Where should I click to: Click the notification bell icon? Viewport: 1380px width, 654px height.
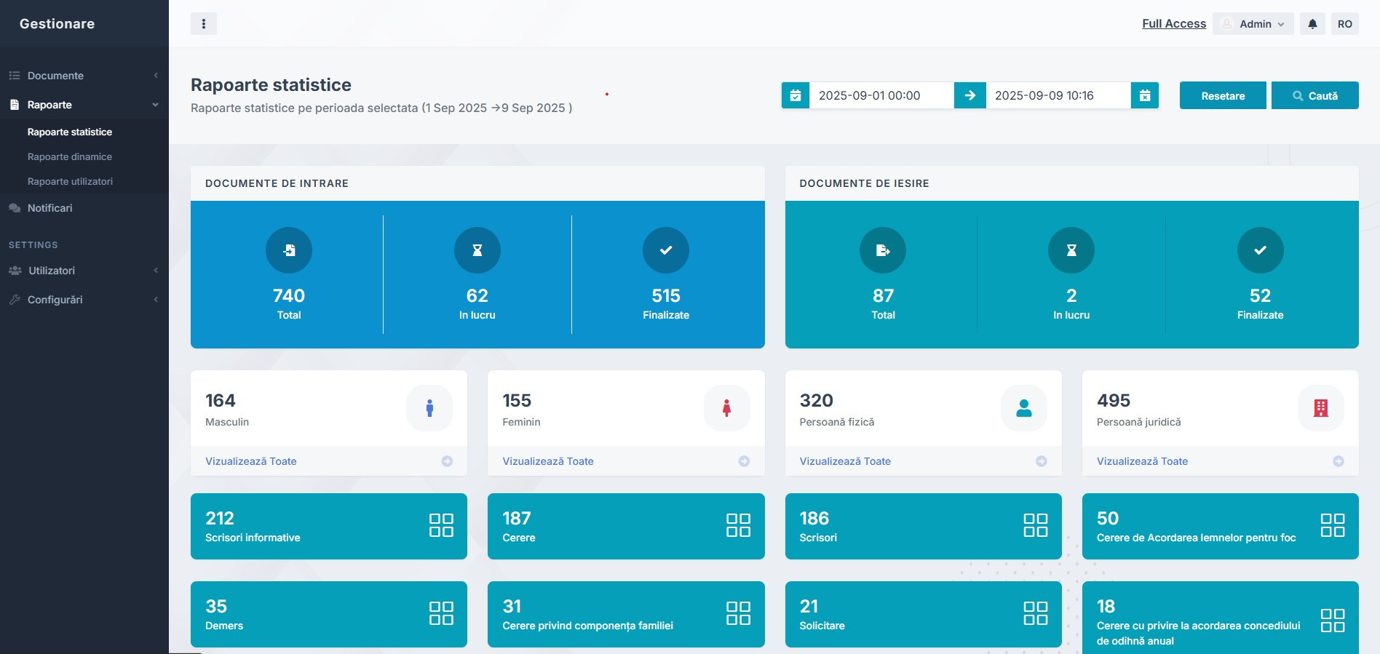point(1312,24)
